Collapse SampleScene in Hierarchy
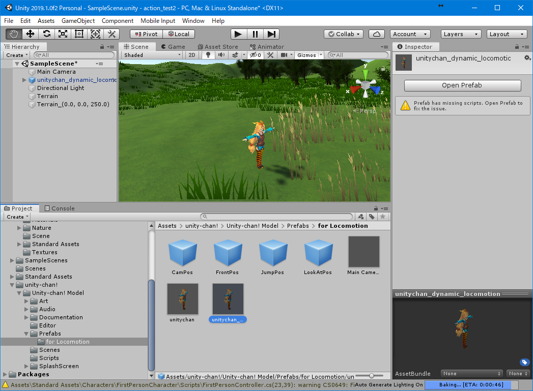Screen dimensions: 533x391 click(x=17, y=64)
